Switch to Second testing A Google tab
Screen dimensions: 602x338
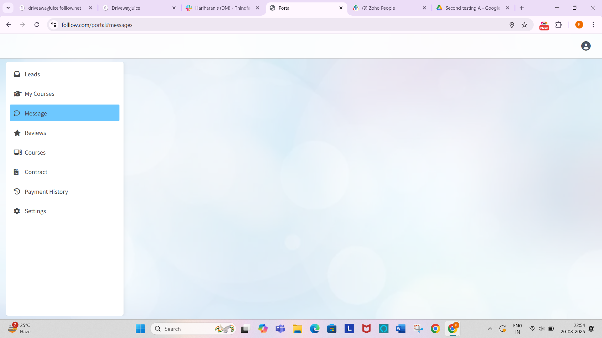472,8
